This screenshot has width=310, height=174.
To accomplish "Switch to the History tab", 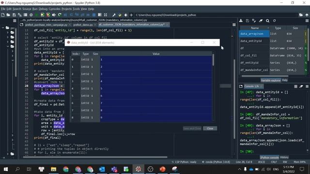I will 284,157.
